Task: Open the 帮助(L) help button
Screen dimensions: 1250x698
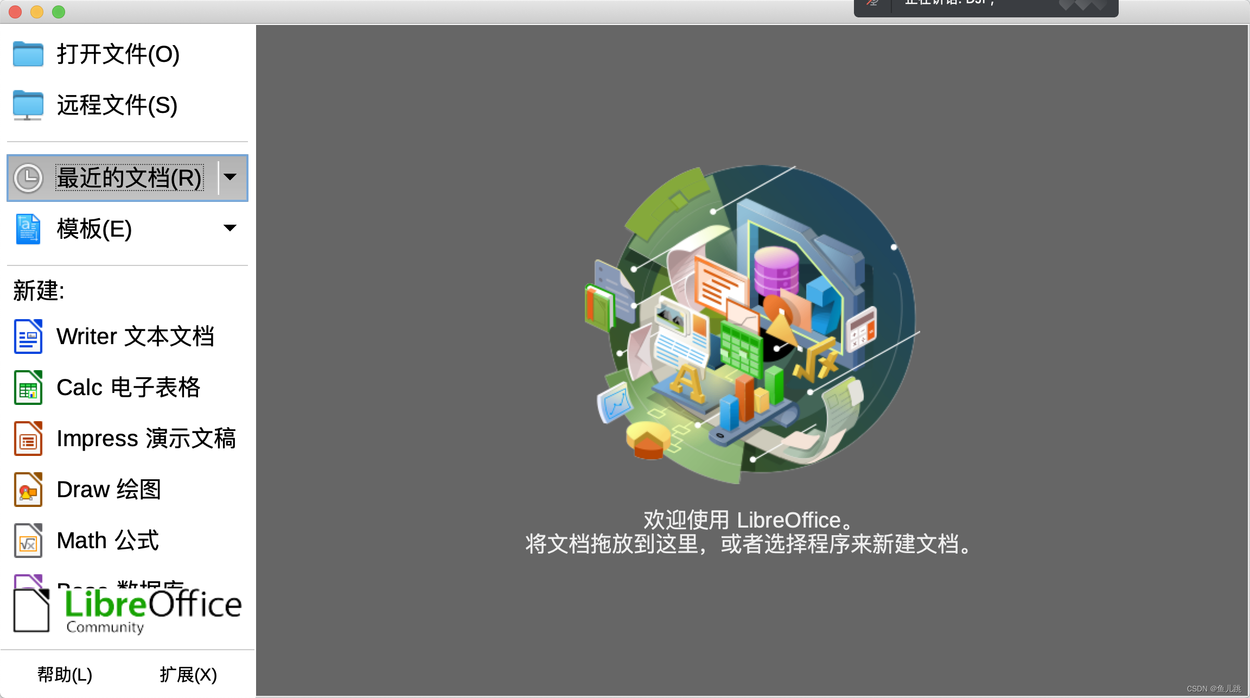Action: tap(65, 675)
